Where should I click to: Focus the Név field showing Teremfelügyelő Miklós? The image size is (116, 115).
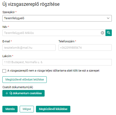(54, 33)
